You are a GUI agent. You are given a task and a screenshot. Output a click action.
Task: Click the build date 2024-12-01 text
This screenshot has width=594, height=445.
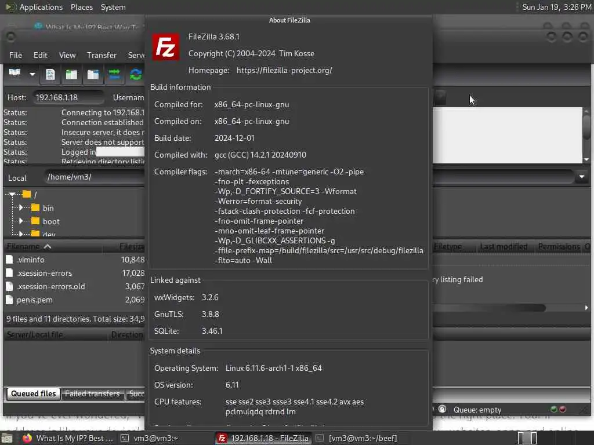tap(234, 138)
